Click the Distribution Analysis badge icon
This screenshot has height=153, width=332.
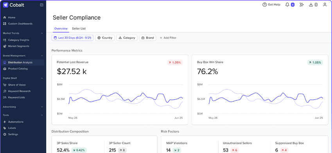point(5,62)
